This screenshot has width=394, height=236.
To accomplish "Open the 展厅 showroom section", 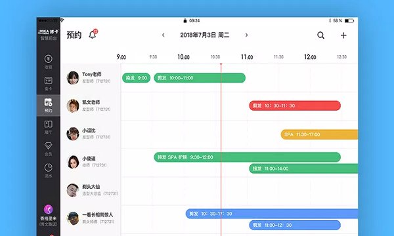I will (48, 127).
